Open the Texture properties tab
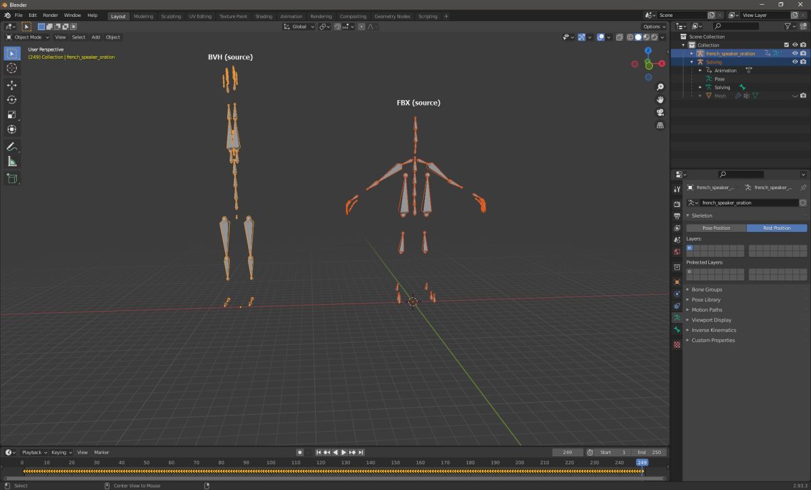 coord(677,344)
